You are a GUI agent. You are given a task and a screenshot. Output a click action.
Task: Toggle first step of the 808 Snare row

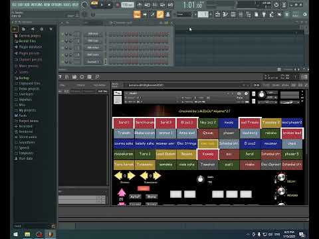pos(110,54)
